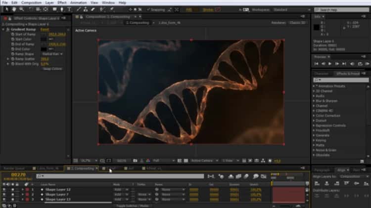Open the Workspace Standard dropdown
Screen dimensions: 371x208
(x=292, y=10)
